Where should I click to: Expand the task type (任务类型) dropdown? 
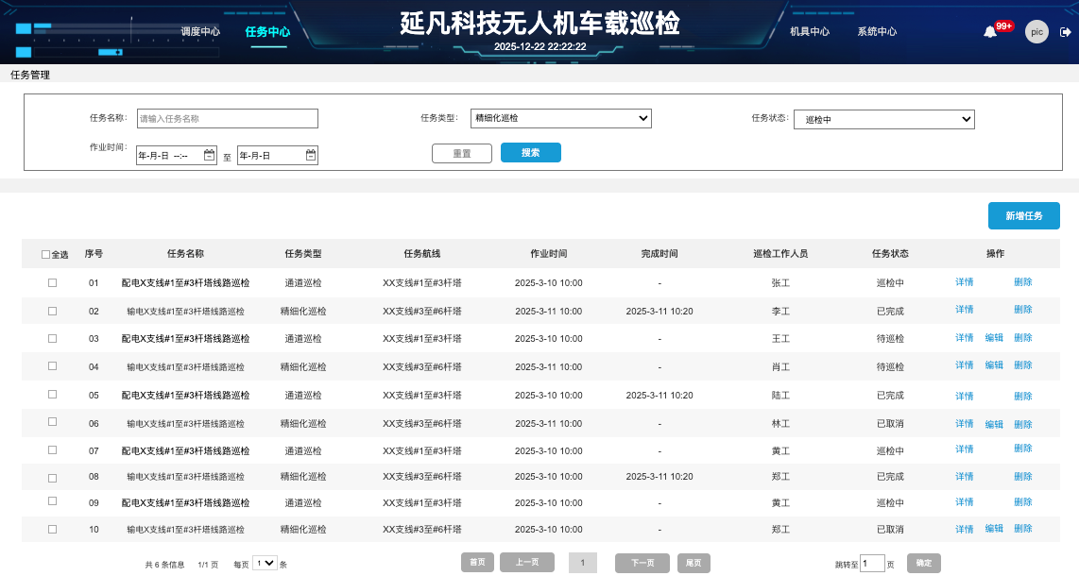coord(561,118)
